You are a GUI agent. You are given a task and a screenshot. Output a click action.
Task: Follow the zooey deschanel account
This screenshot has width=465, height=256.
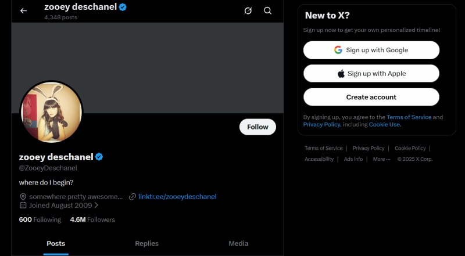point(257,127)
